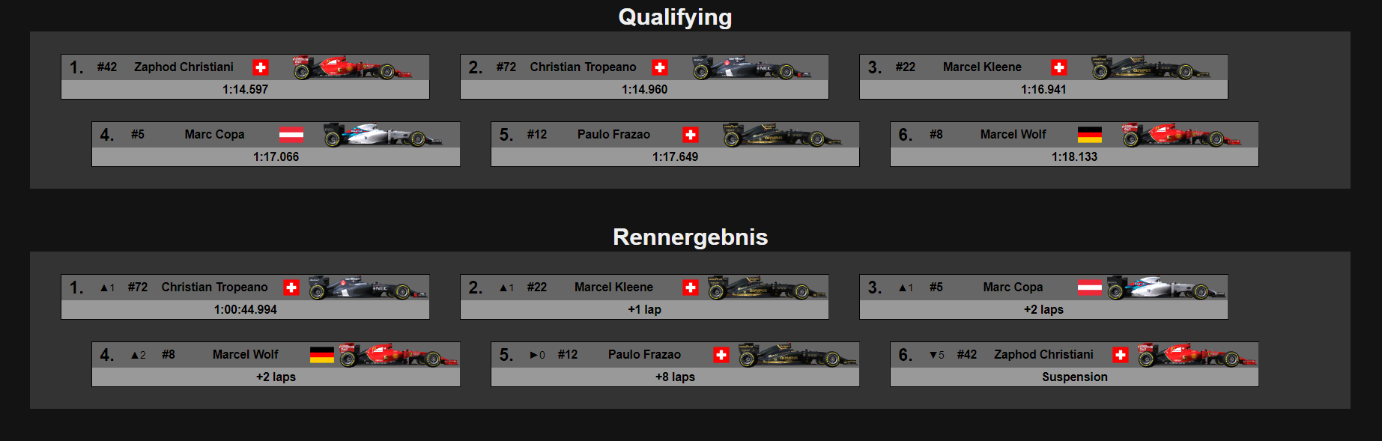1382x441 pixels.
Task: Select driver name Paulo Frazao in Qualifying
Action: pyautogui.click(x=613, y=135)
